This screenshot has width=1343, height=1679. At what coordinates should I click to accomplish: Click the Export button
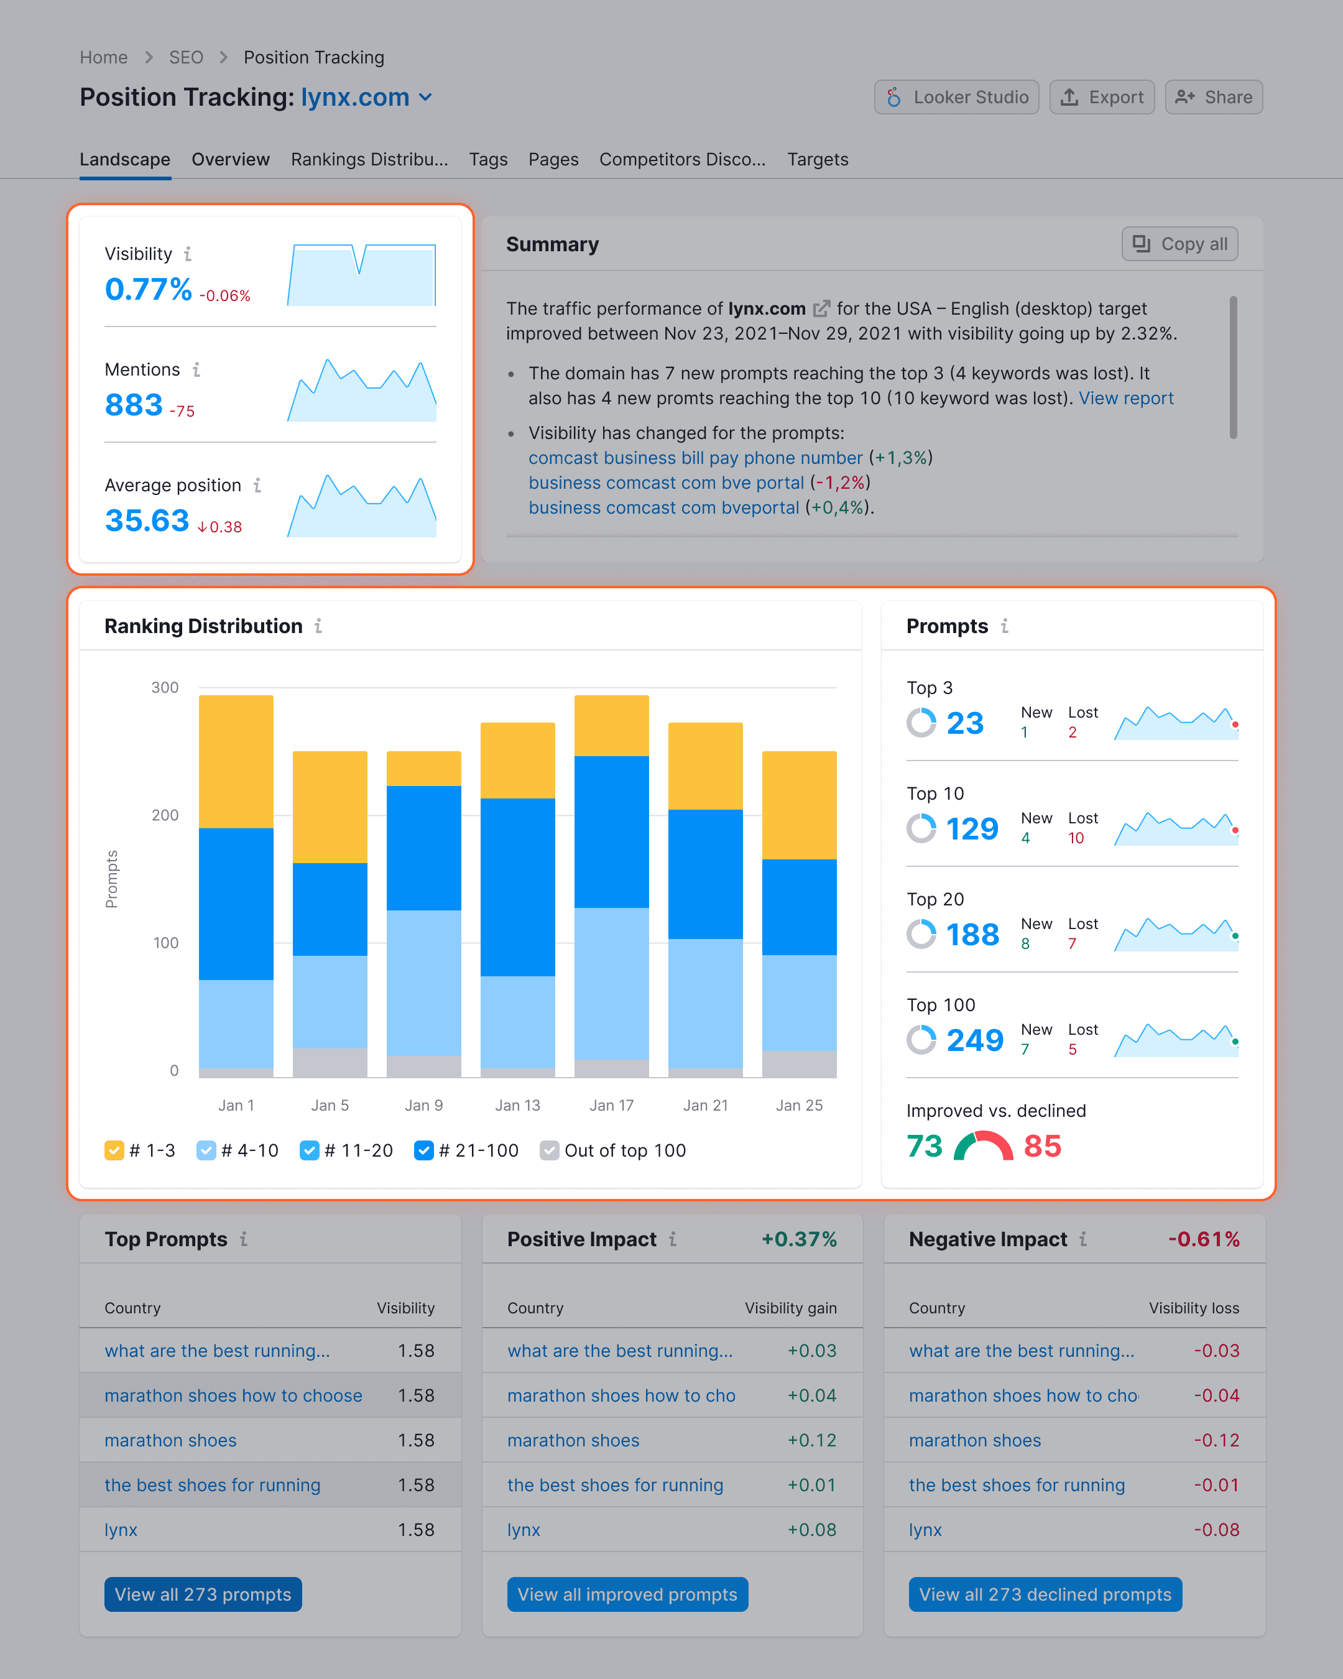click(1102, 98)
